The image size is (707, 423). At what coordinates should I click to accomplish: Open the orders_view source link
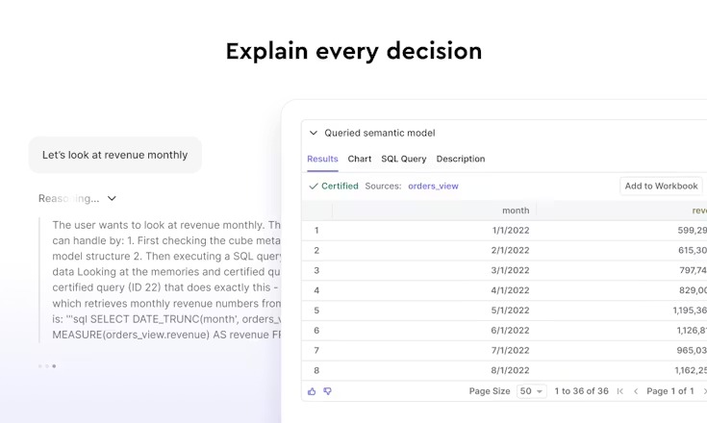coord(433,187)
